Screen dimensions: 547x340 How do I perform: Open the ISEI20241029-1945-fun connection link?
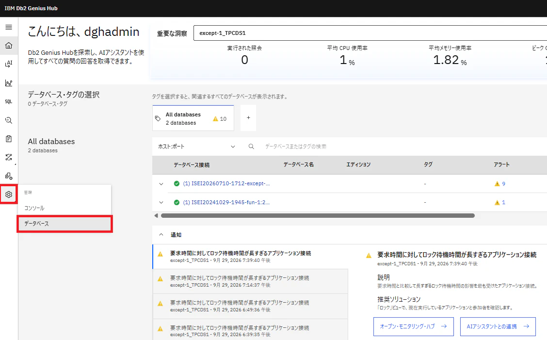point(226,202)
